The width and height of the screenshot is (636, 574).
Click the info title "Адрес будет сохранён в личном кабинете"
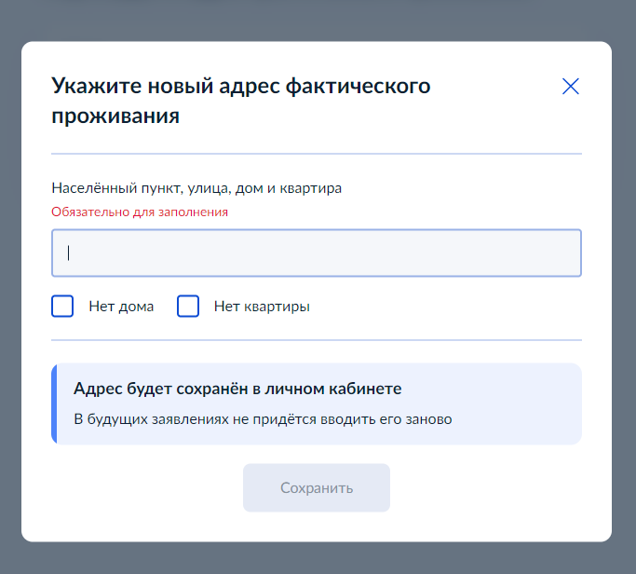[x=237, y=389]
